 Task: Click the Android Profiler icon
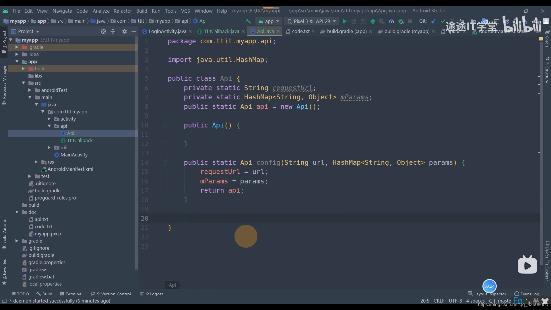click(391, 21)
